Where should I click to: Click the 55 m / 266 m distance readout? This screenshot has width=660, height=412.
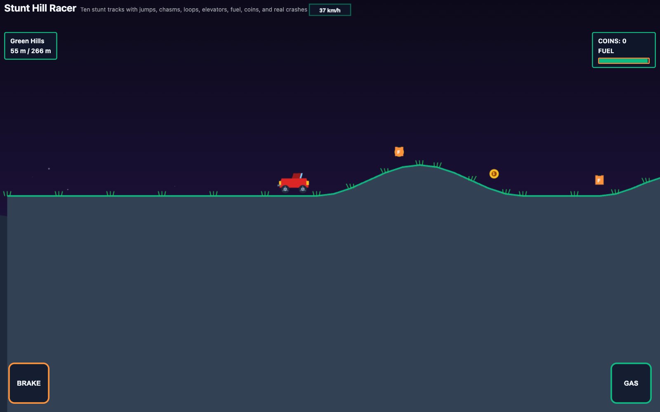point(31,51)
